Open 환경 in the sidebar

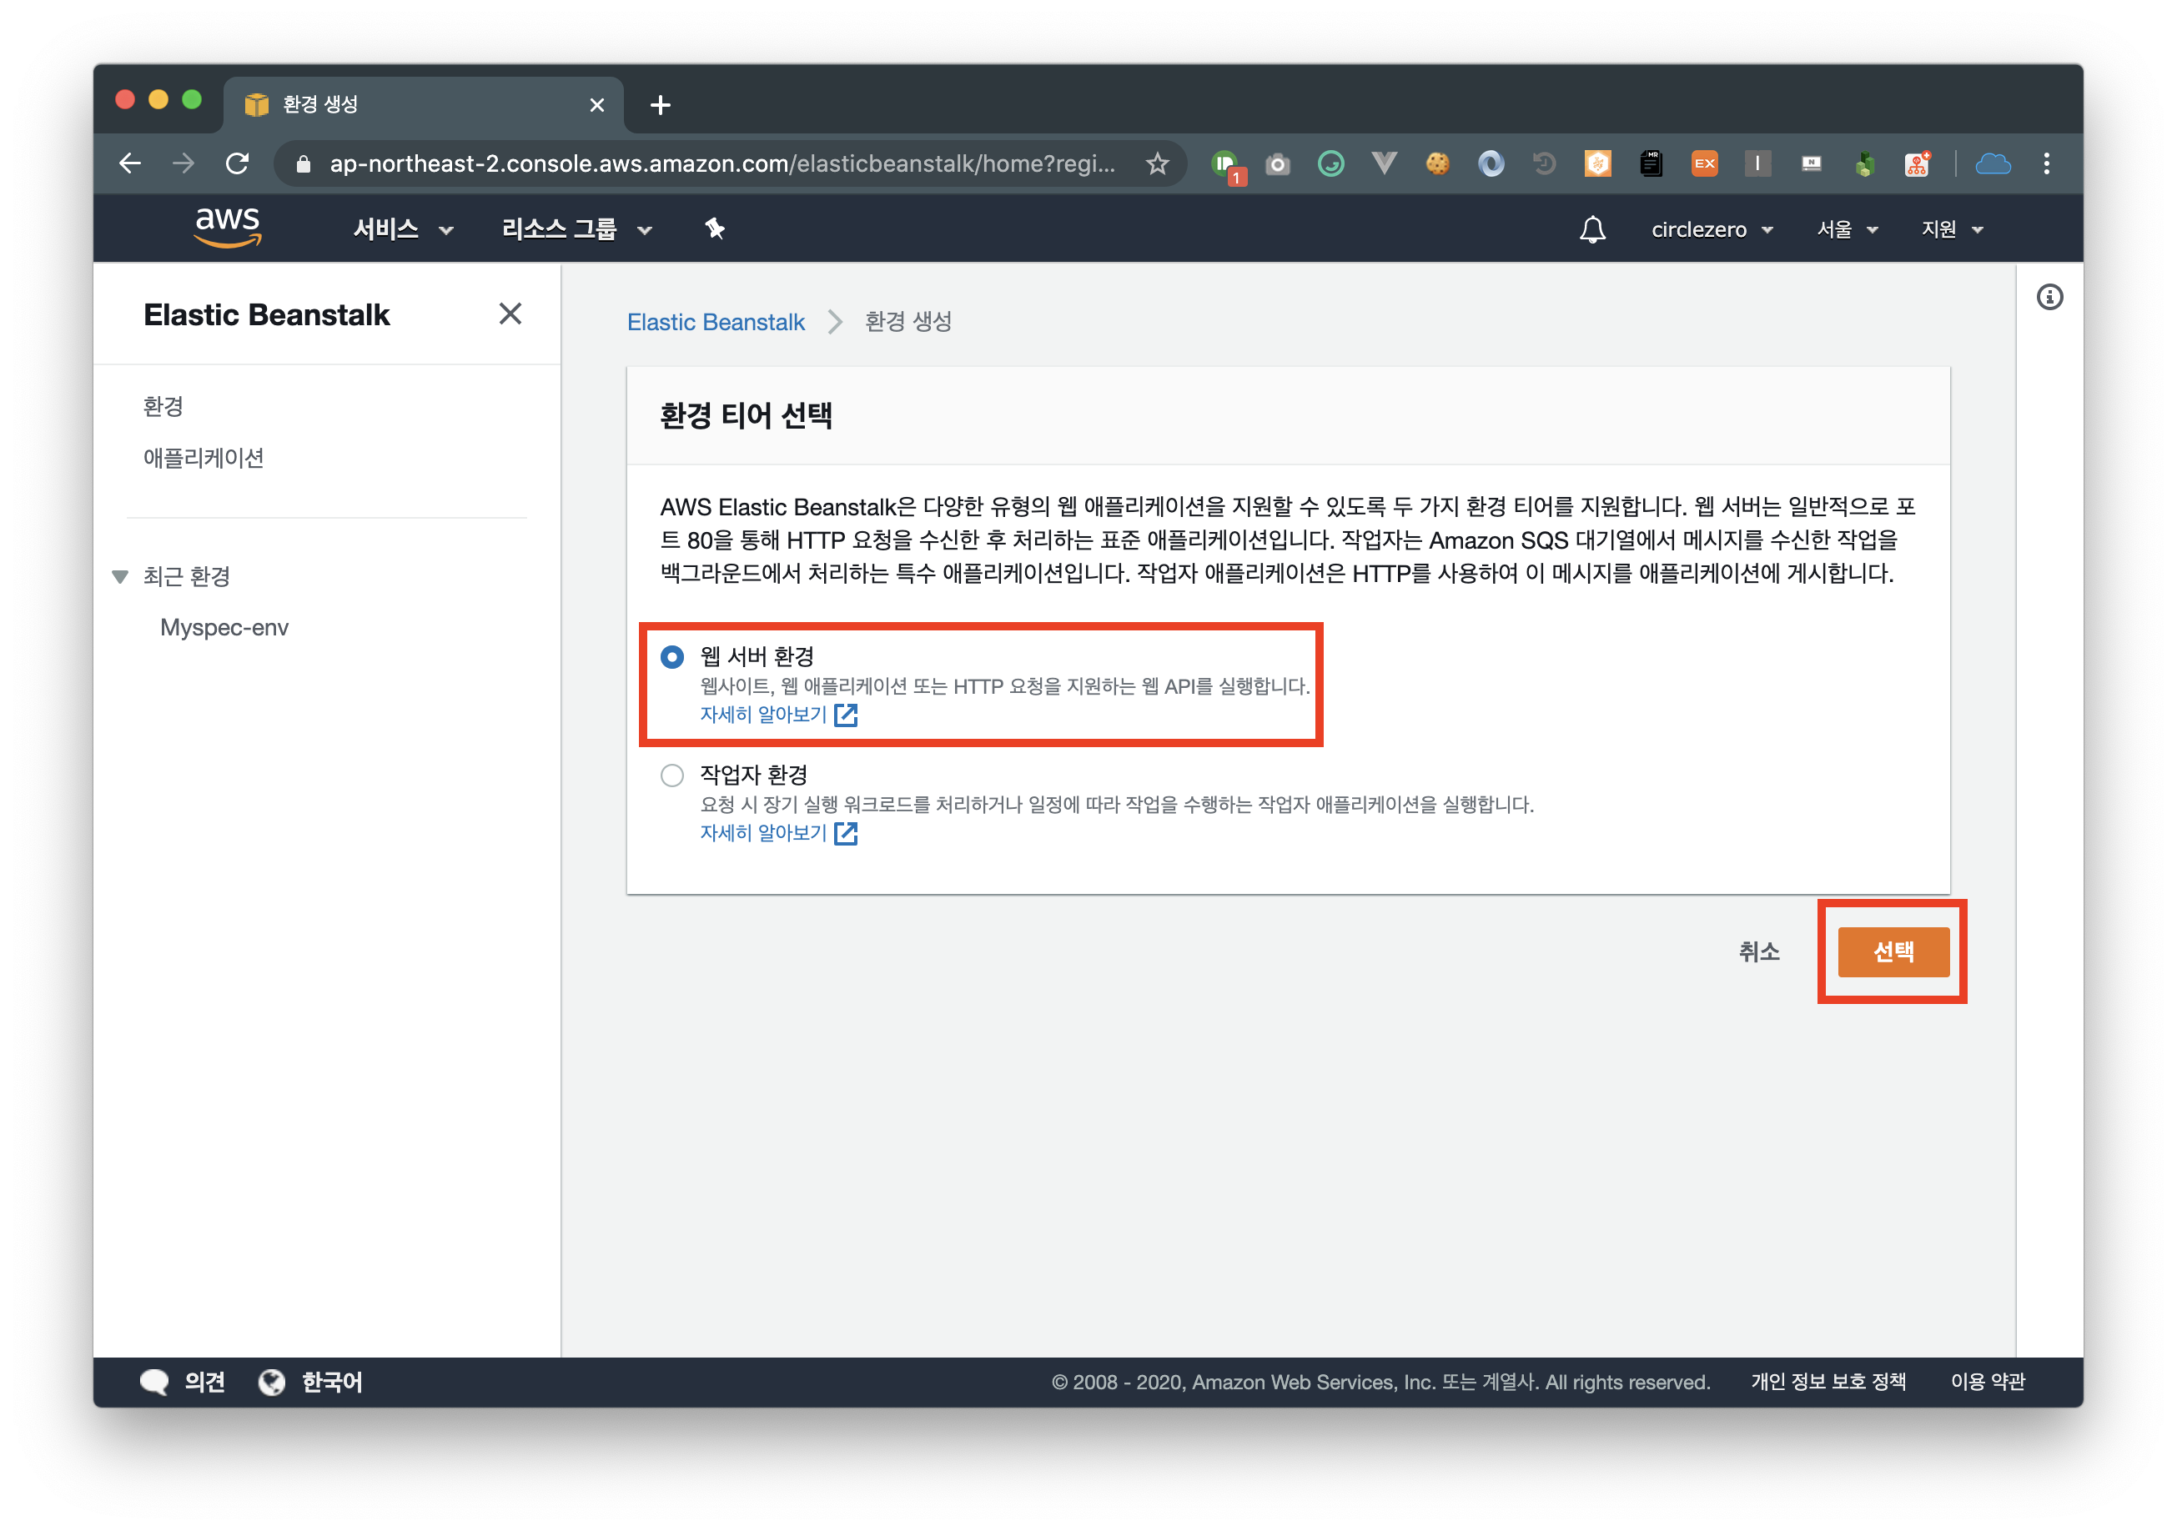tap(163, 407)
